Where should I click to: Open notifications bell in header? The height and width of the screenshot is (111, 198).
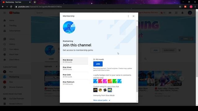(x=182, y=13)
